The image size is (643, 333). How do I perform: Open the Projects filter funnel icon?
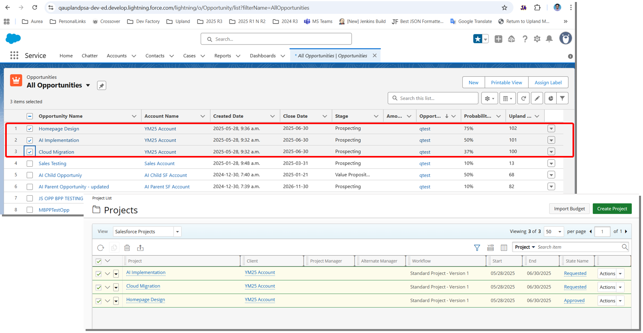coord(477,247)
